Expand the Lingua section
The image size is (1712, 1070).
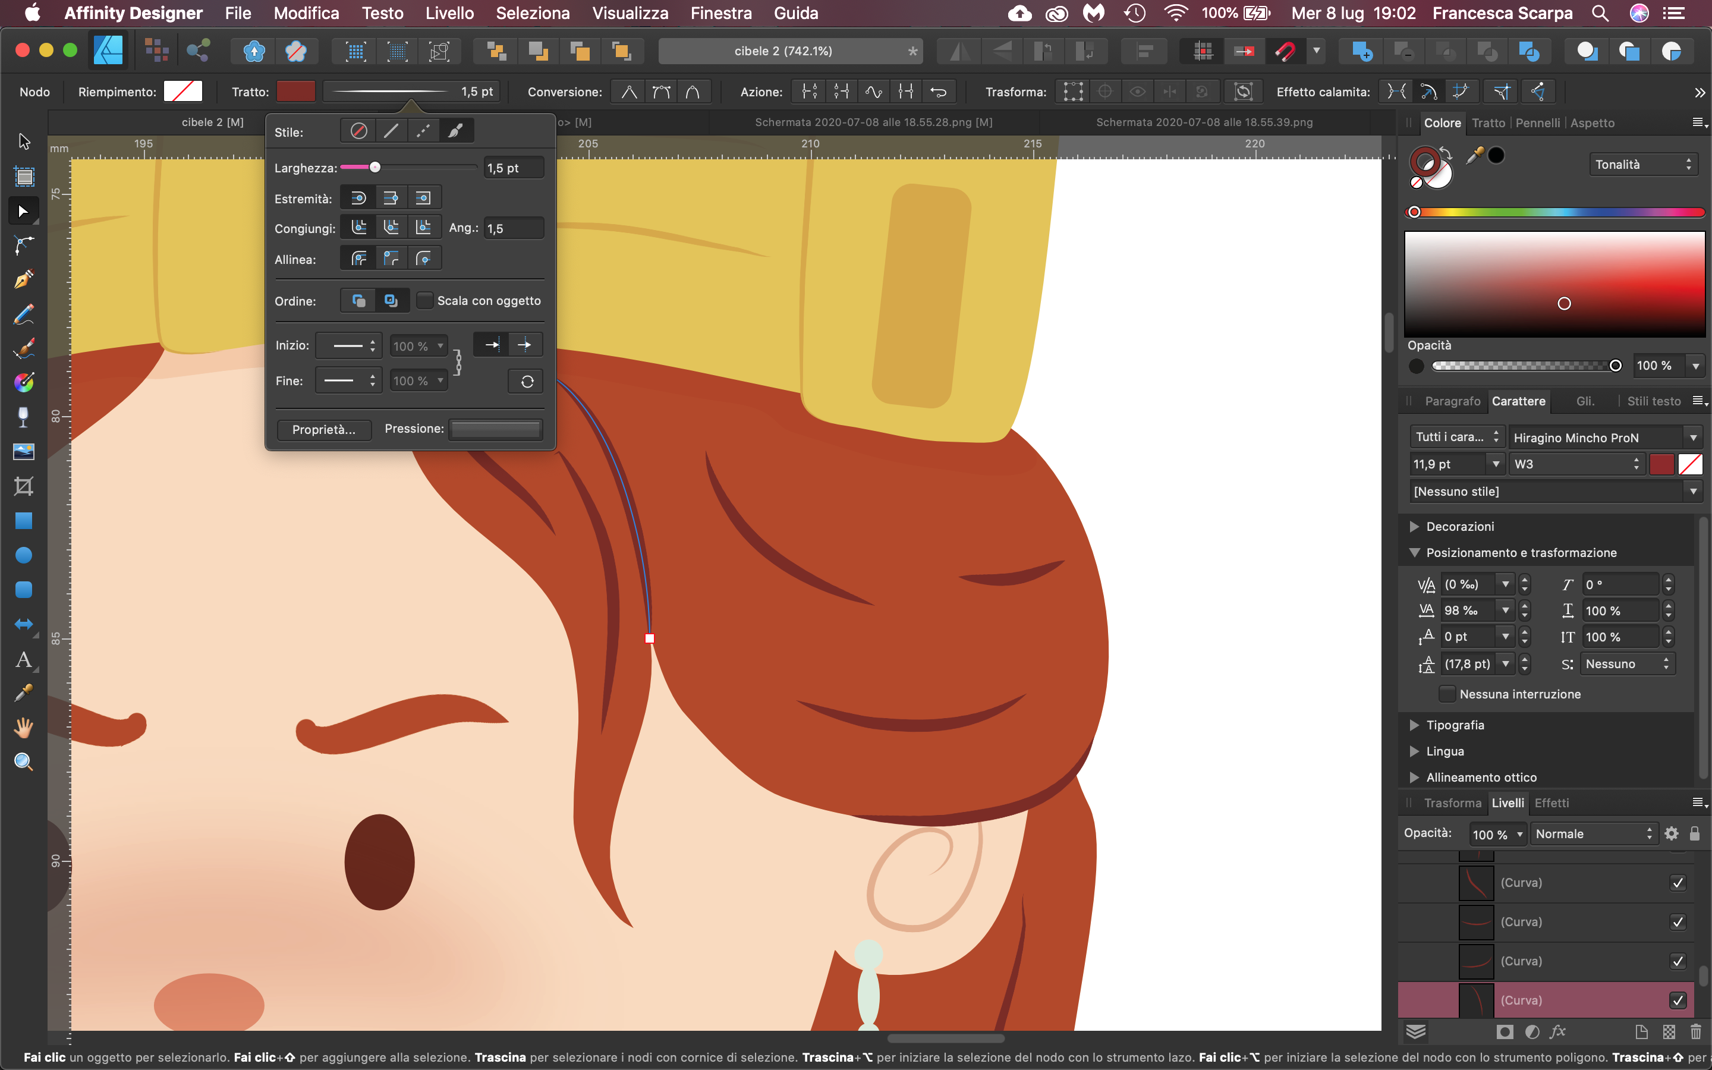coord(1414,751)
